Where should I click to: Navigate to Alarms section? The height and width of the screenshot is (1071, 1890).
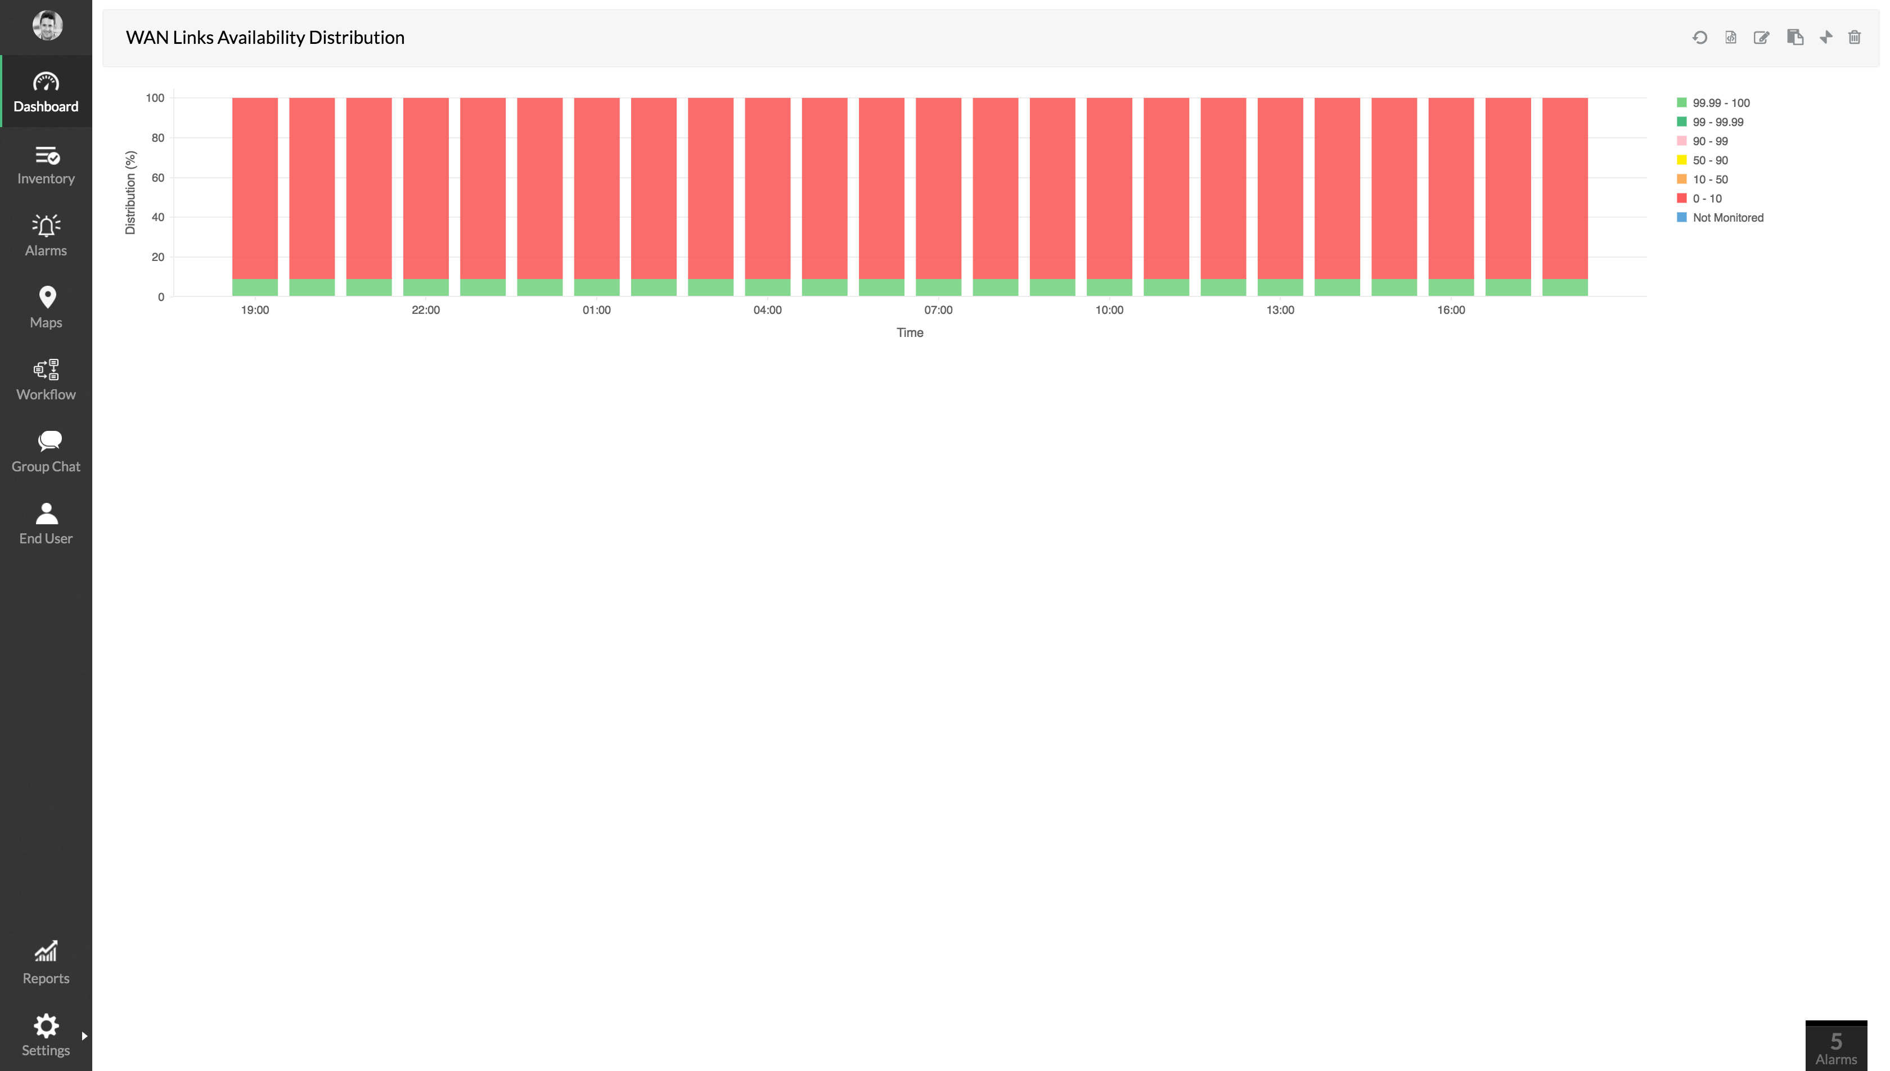pyautogui.click(x=46, y=233)
